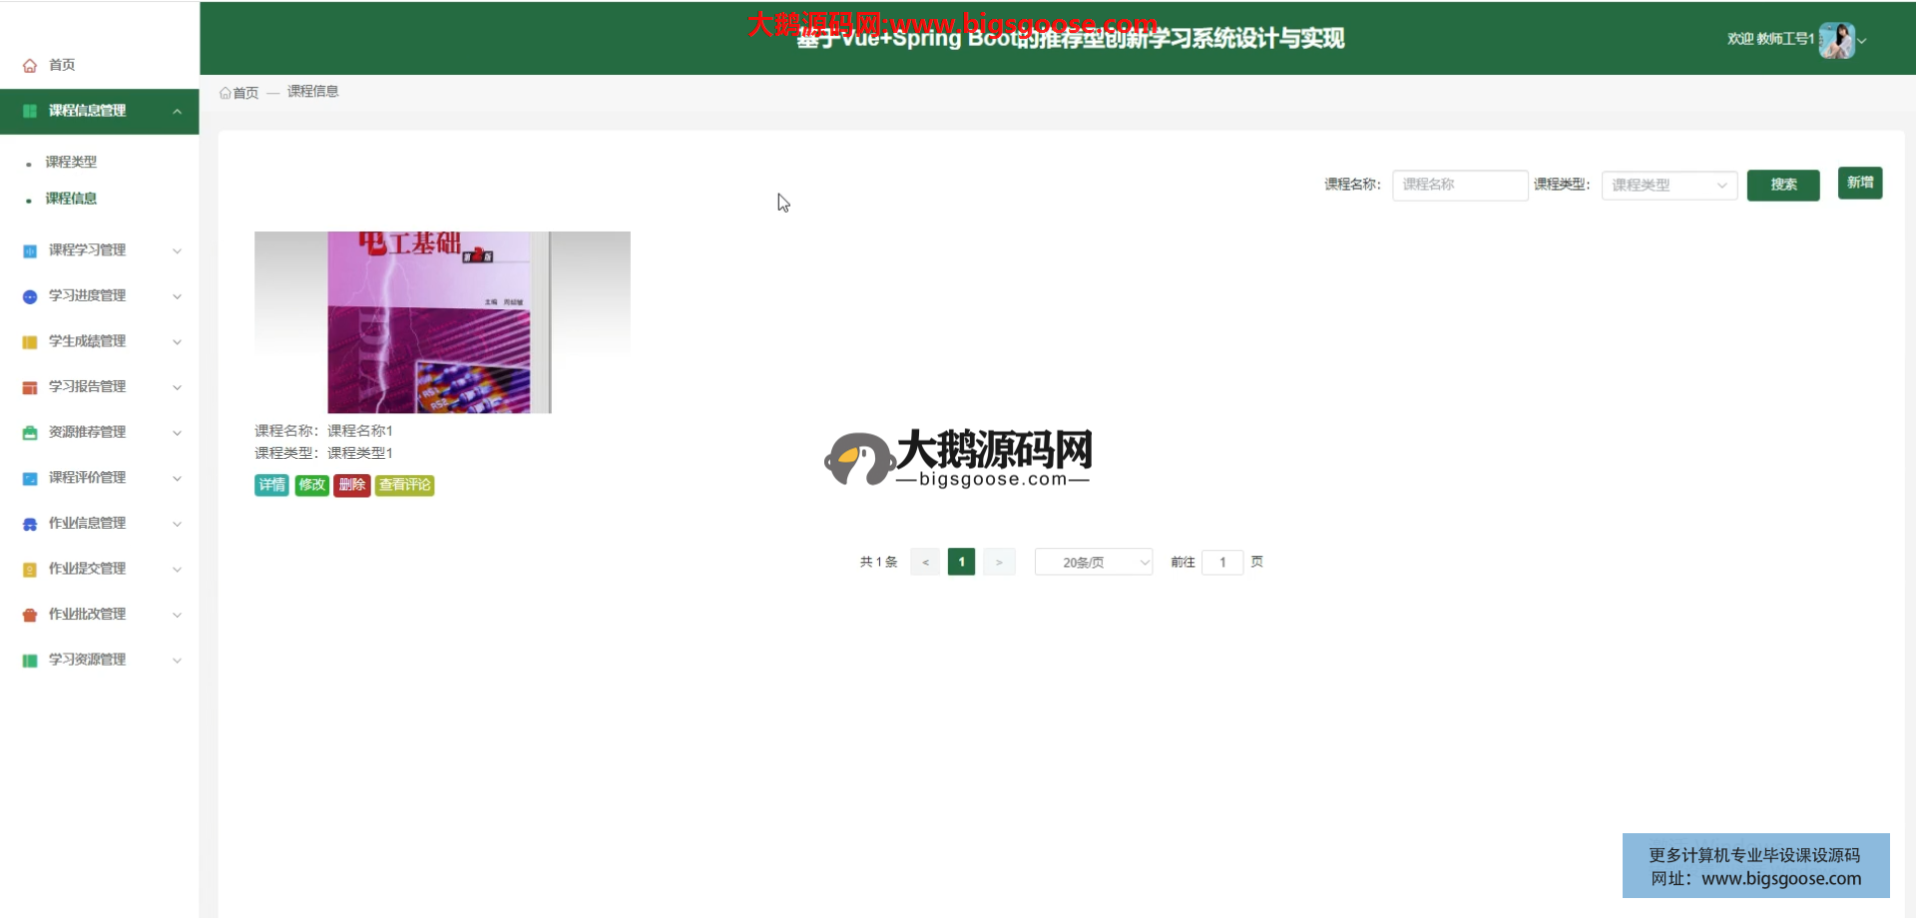Select 课程类型 submenu item
The height and width of the screenshot is (918, 1916).
click(71, 162)
